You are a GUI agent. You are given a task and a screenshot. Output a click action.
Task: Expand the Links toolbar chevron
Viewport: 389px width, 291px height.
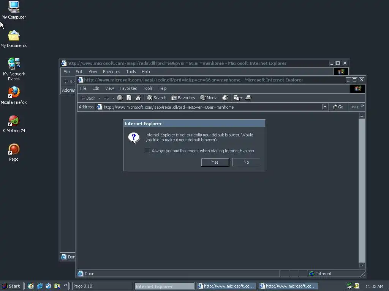tap(362, 106)
